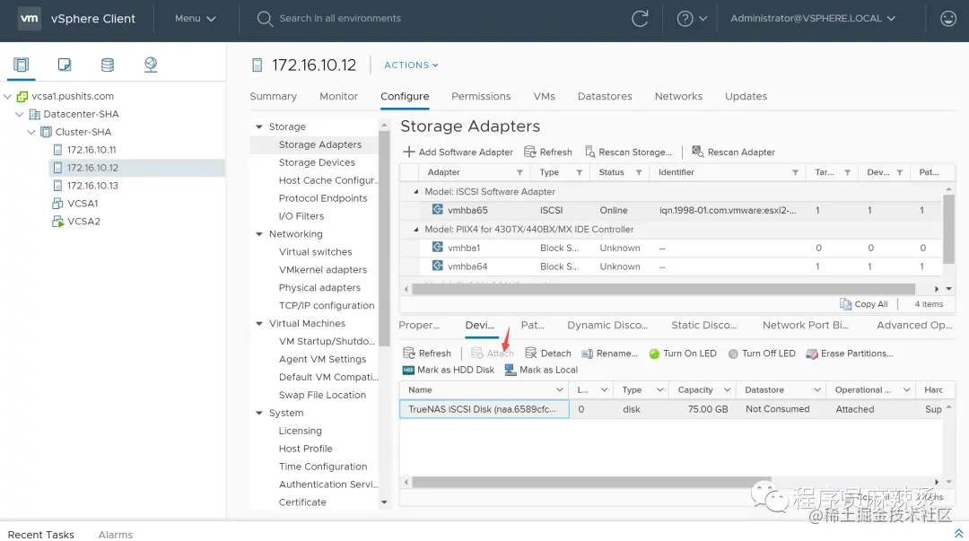This screenshot has width=969, height=541.
Task: Click the adapters table horizontal scrollbar
Action: pos(663,289)
